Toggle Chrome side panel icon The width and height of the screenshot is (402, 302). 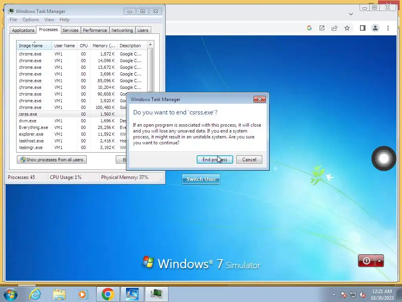coord(362,28)
